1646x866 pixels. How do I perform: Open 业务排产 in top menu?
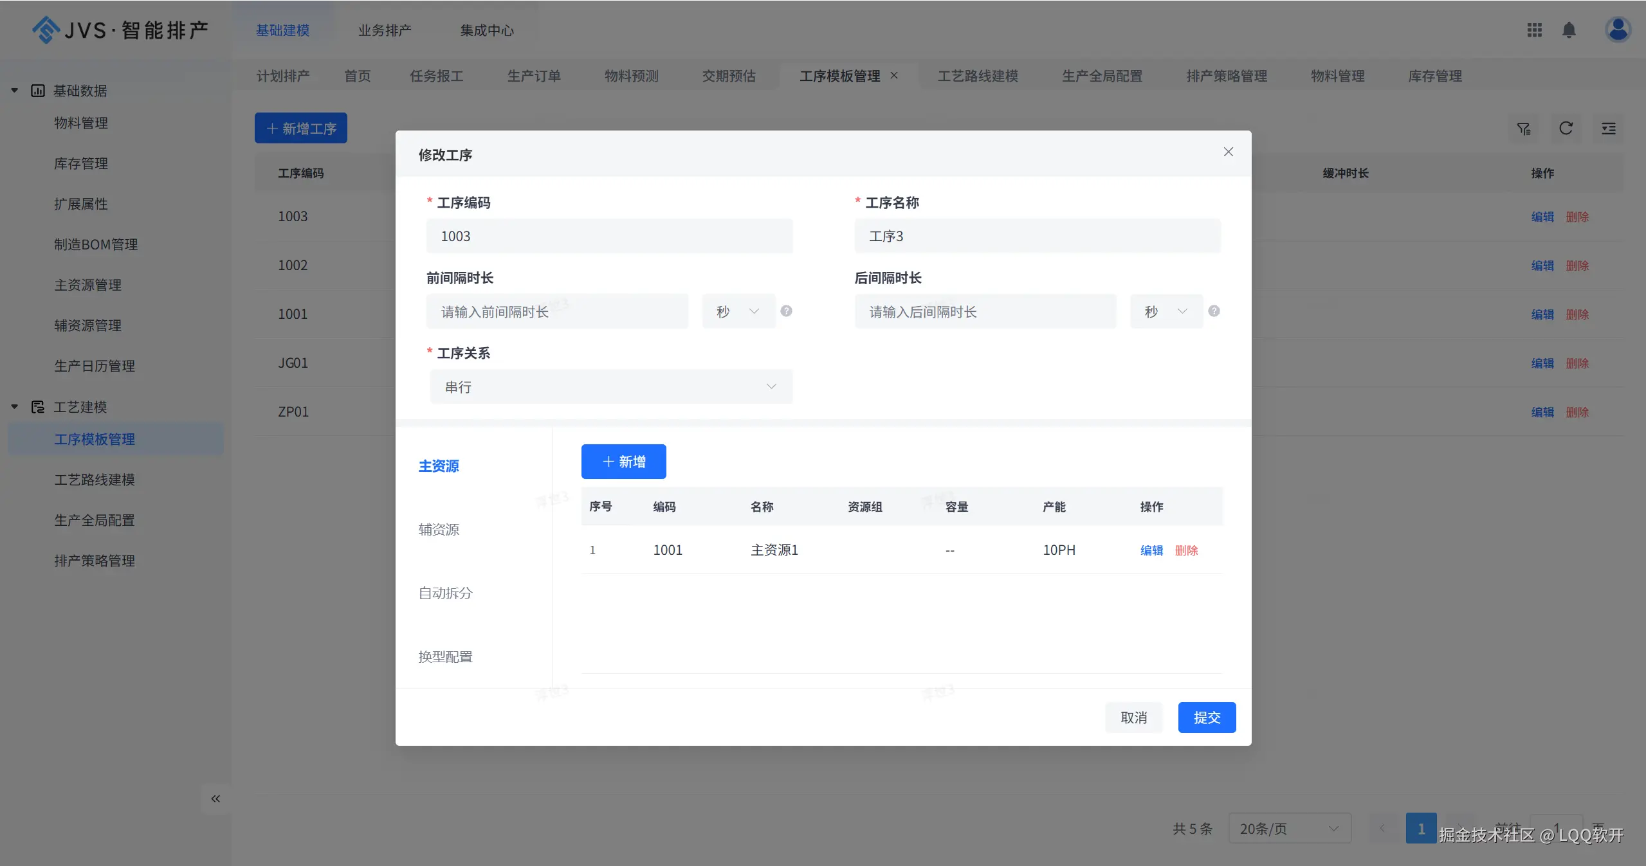click(385, 30)
